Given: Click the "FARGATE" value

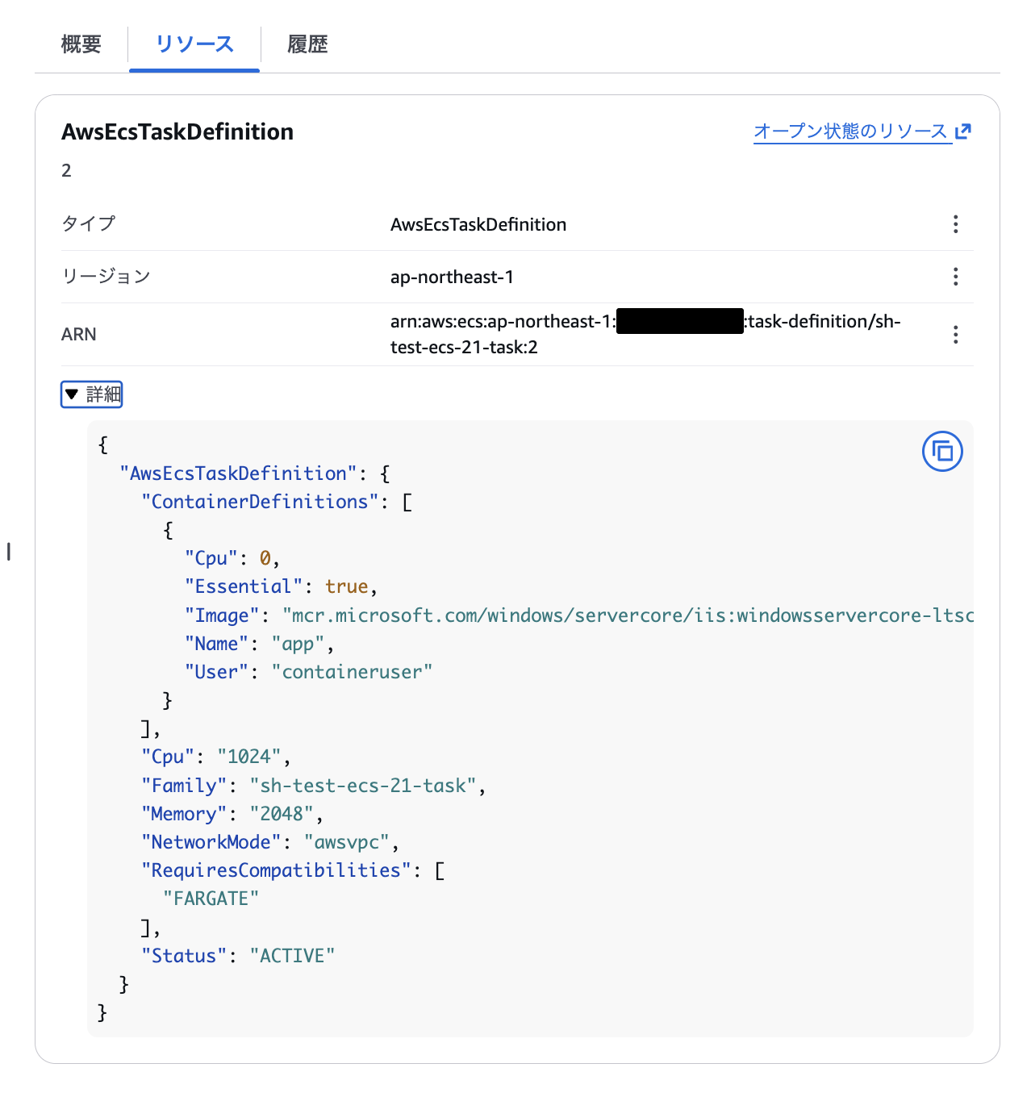Looking at the screenshot, I should (x=211, y=899).
